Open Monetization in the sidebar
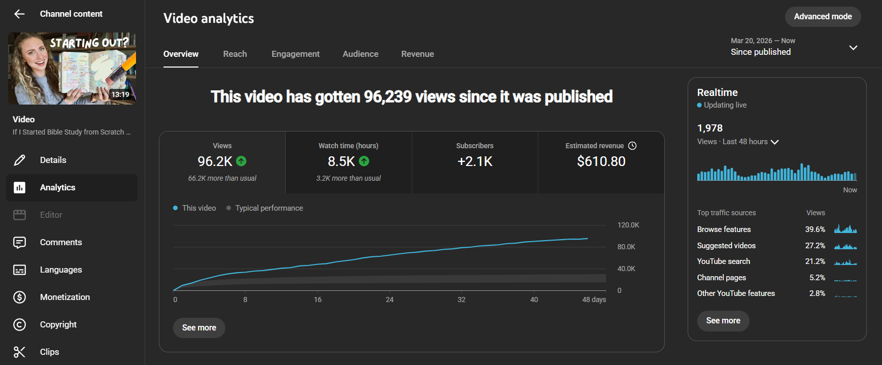Screen dimensions: 882x365 tap(72, 297)
